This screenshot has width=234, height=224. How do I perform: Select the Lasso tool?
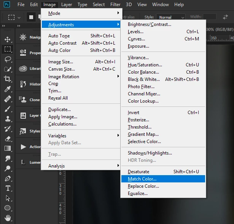click(8, 60)
